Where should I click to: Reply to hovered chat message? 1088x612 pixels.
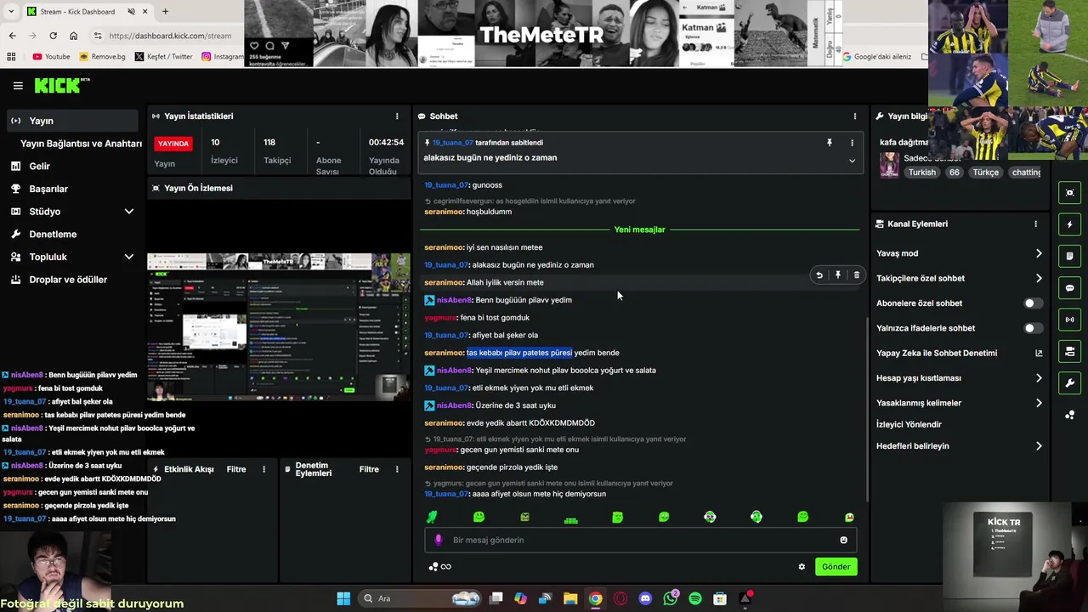819,275
